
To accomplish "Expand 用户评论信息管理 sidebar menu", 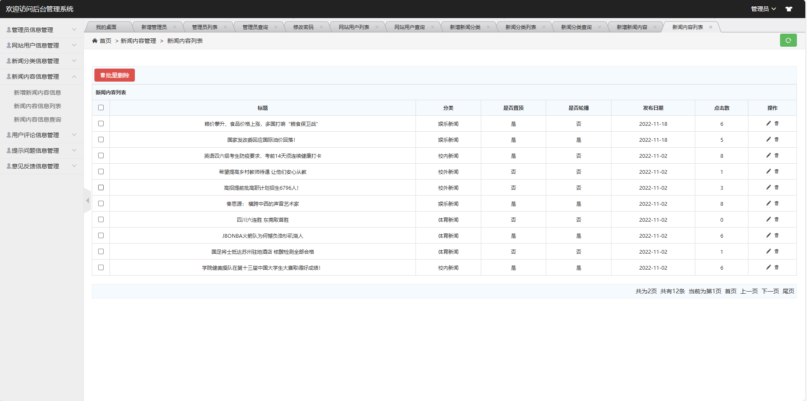I will pos(42,135).
